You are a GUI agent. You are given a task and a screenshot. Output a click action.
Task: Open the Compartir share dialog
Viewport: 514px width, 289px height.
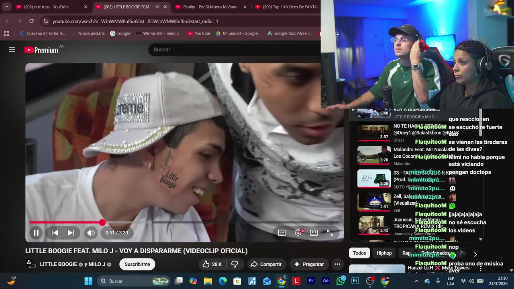pos(266,264)
